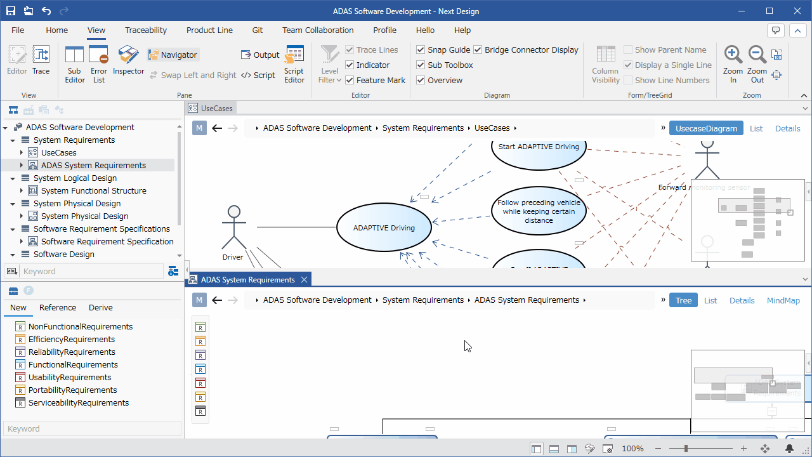Viewport: 812px width, 457px height.
Task: Open notifications bell in status bar
Action: pos(790,448)
